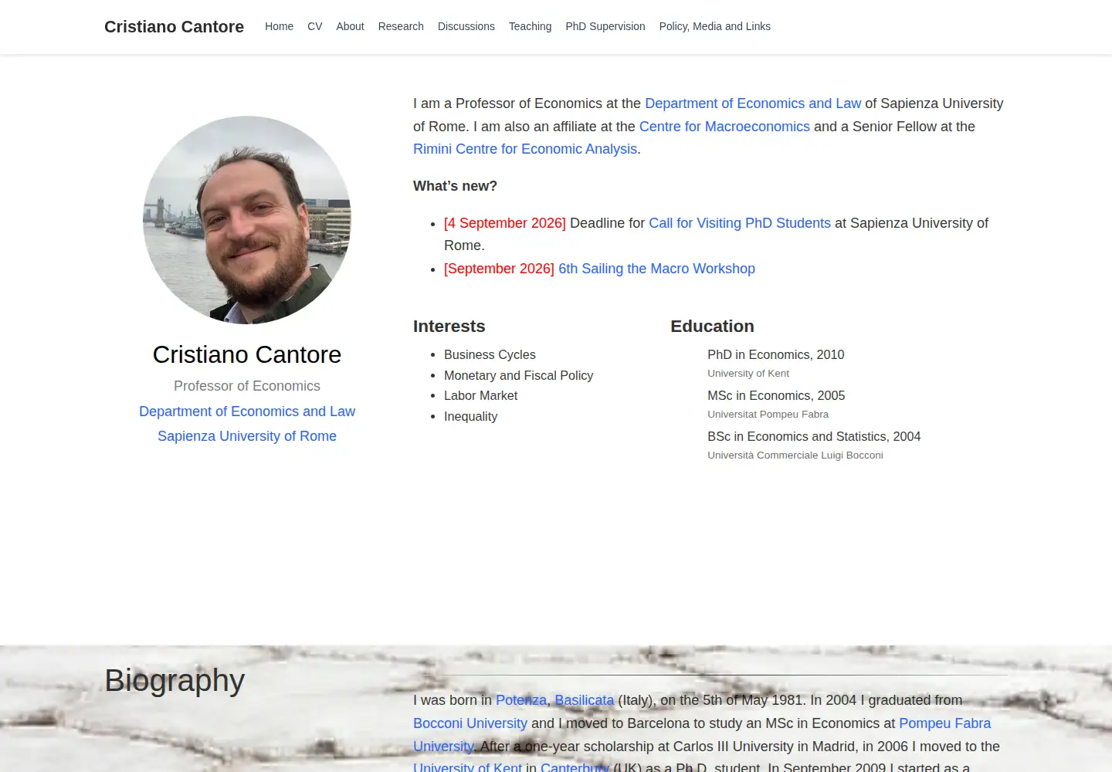Image resolution: width=1112 pixels, height=772 pixels.
Task: Click the Universitat Pompeu Fabra caption
Action: [x=768, y=414]
